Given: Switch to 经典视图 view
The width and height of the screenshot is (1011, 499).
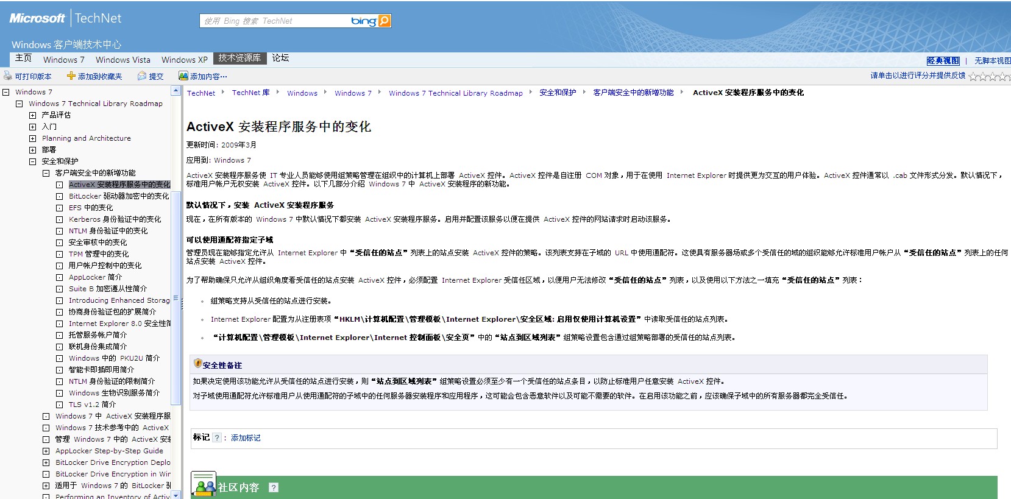Looking at the screenshot, I should (943, 61).
